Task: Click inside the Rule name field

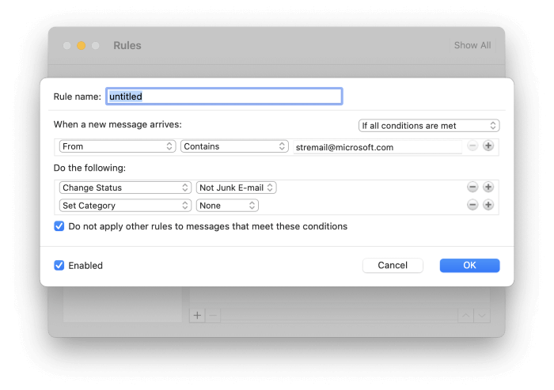Action: tap(224, 97)
